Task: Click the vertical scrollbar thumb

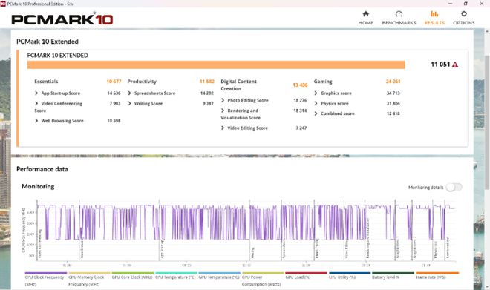Action: 487,122
